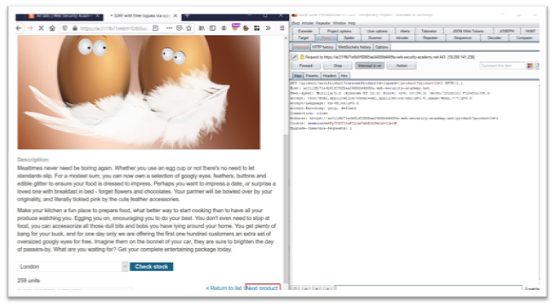Click the Pocket save icon in address bar
Image resolution: width=555 pixels, height=307 pixels.
[x=179, y=28]
